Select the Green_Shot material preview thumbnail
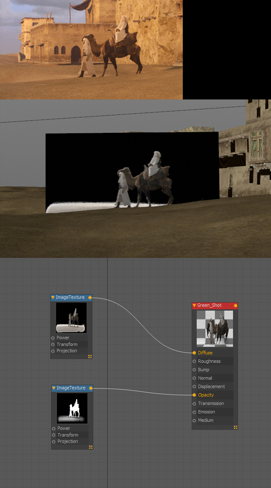Viewport: 271px width, 488px height. point(215,329)
